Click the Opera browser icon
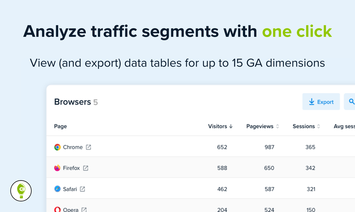Screen dimensions: 355x212 pos(57,209)
